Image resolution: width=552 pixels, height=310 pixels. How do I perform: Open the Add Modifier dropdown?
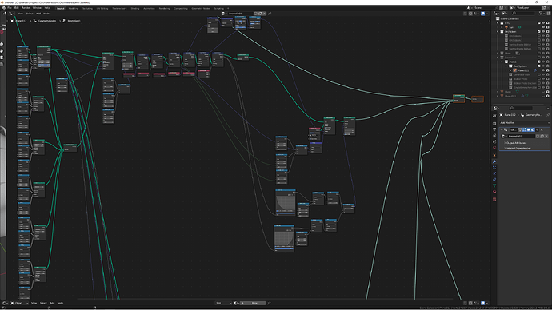tap(526, 123)
